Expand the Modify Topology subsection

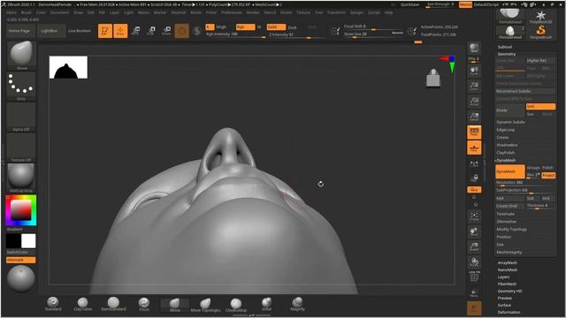[511, 230]
